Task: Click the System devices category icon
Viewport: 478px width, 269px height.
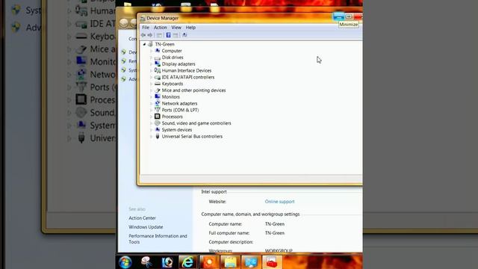Action: 158,129
